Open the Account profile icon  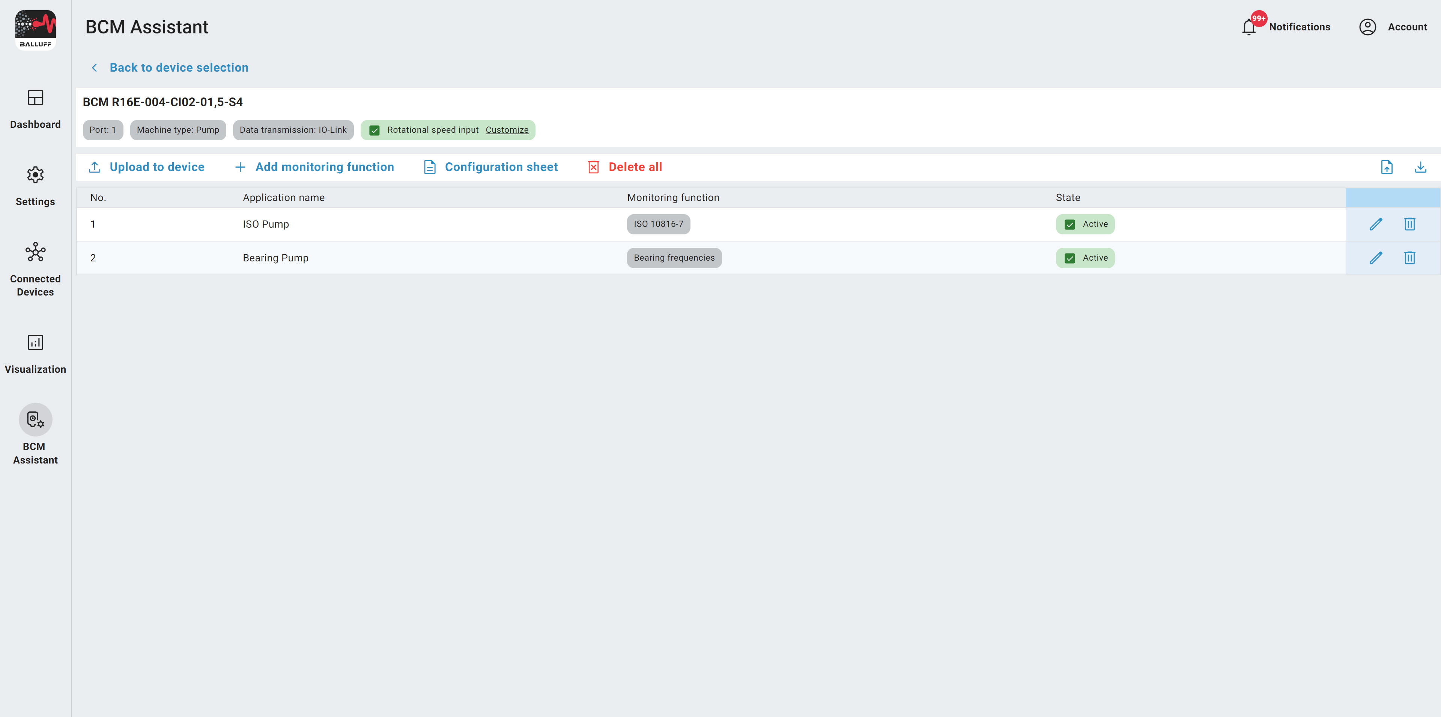pyautogui.click(x=1367, y=27)
